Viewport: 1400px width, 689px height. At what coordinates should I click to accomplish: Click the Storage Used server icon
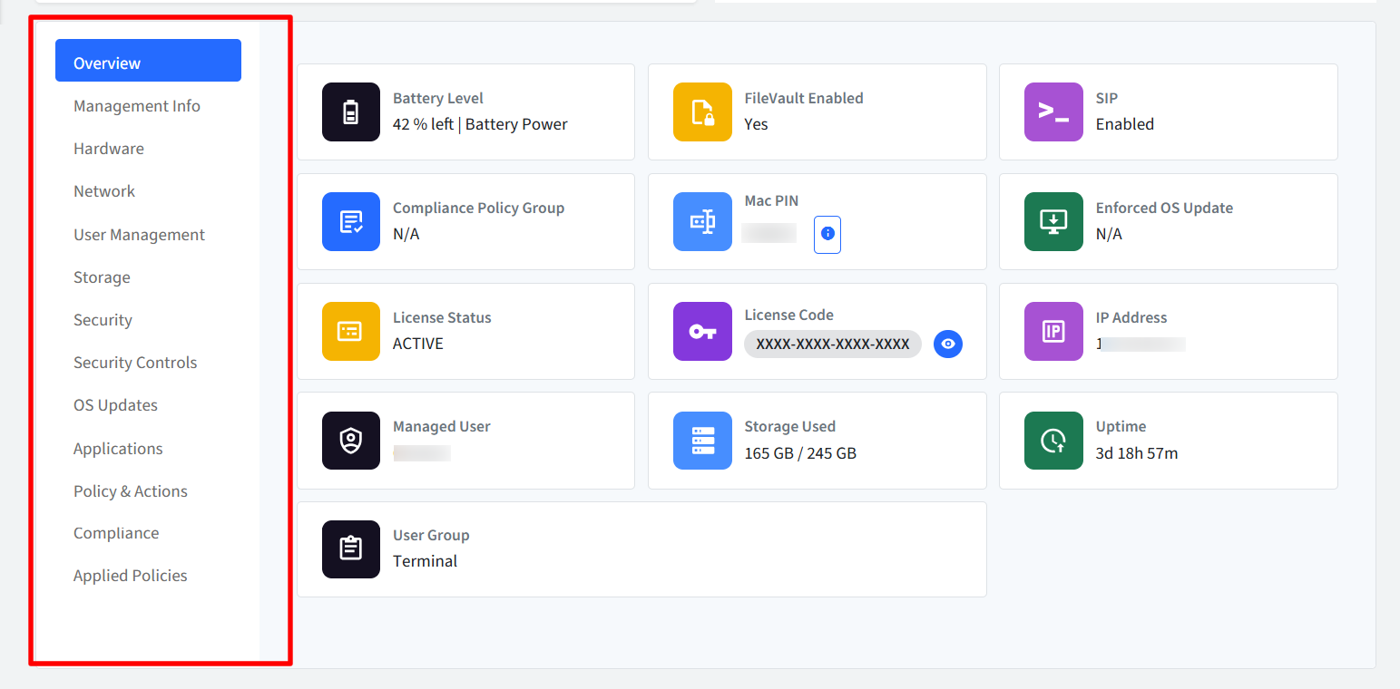702,441
